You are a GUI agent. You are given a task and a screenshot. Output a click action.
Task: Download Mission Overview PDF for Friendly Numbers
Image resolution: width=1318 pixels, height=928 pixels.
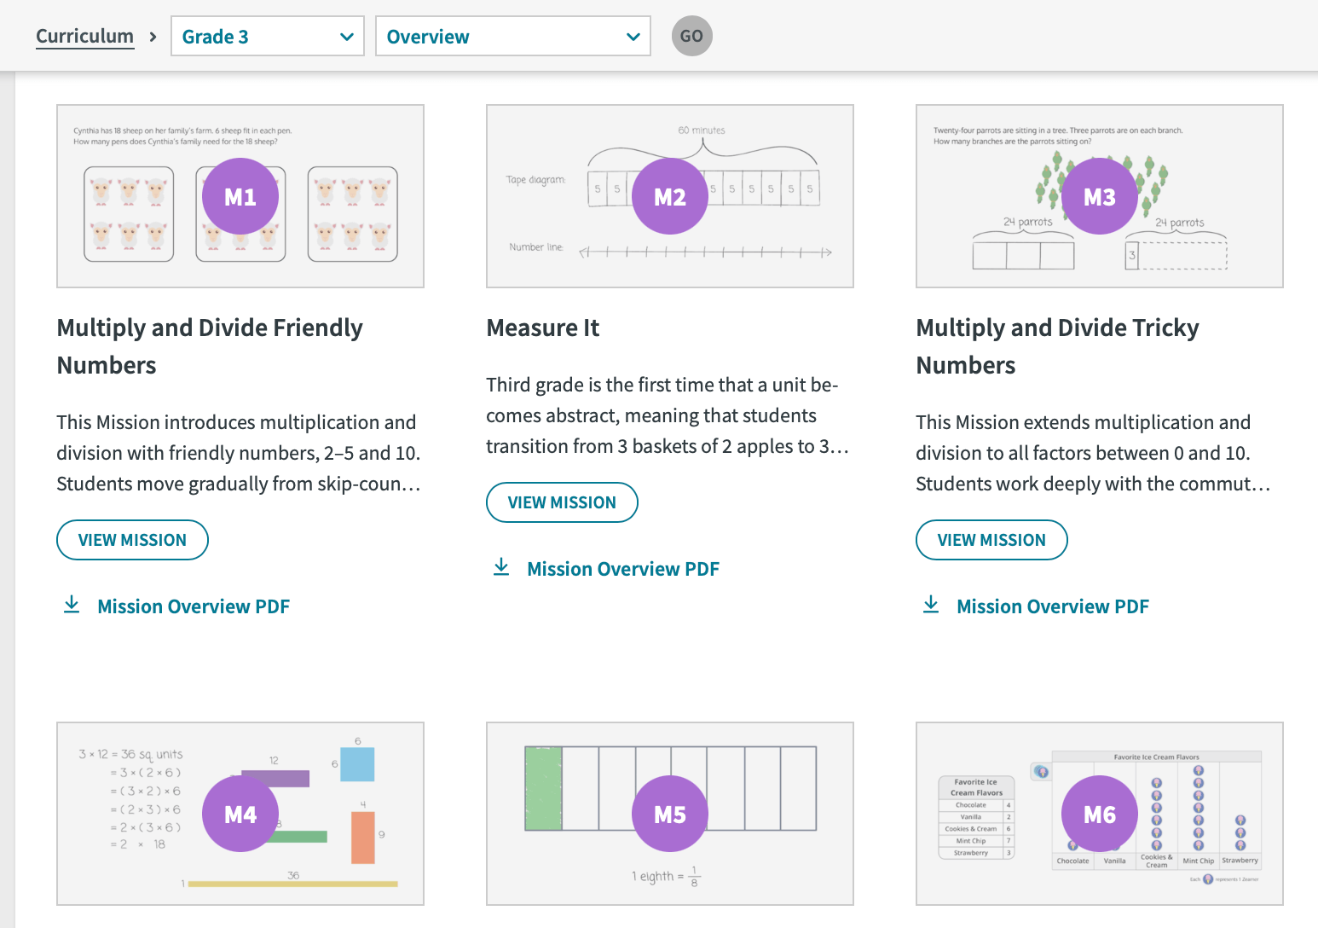tap(194, 606)
